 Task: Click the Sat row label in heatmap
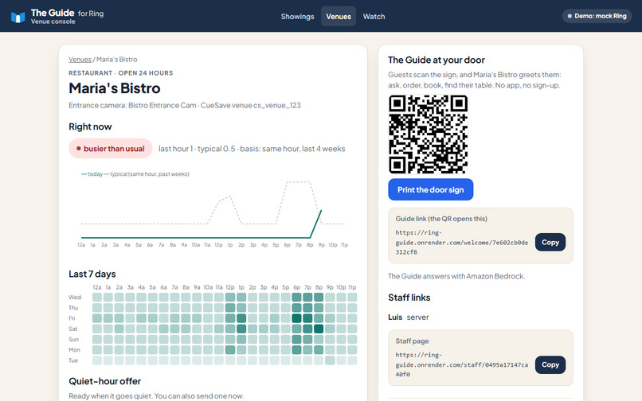click(72, 329)
